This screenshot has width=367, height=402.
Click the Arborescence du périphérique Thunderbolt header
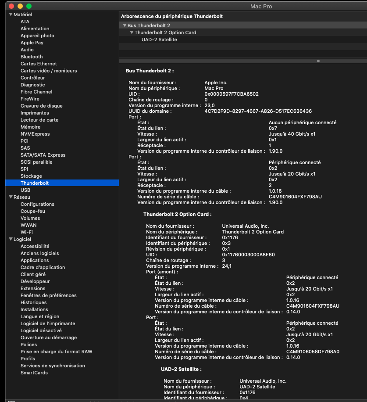click(172, 16)
